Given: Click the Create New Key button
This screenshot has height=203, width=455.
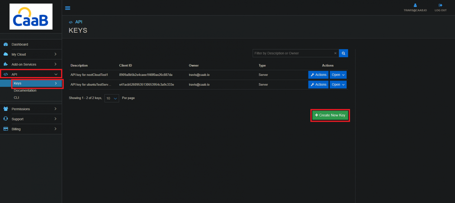Looking at the screenshot, I should point(330,115).
